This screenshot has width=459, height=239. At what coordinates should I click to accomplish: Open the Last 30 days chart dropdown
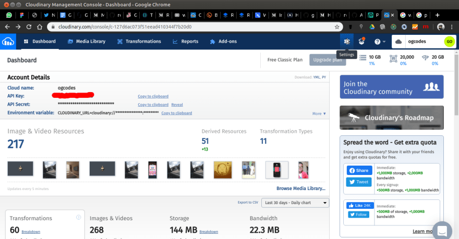tap(295, 203)
